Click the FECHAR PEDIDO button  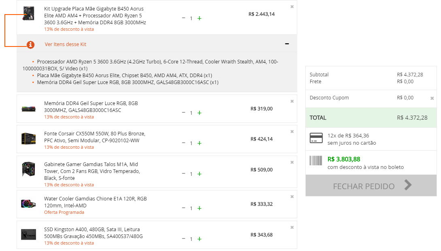[x=371, y=186]
